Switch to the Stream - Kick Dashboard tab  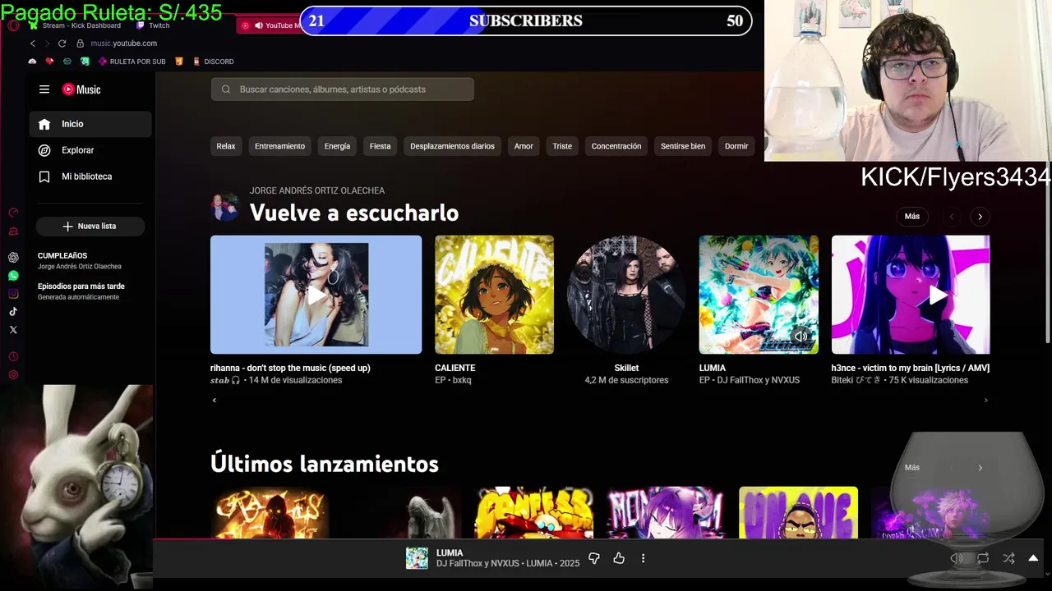point(76,25)
